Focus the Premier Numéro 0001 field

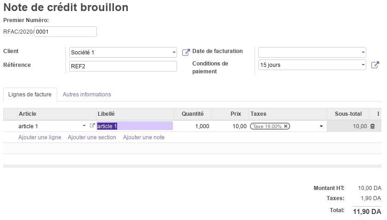point(65,32)
